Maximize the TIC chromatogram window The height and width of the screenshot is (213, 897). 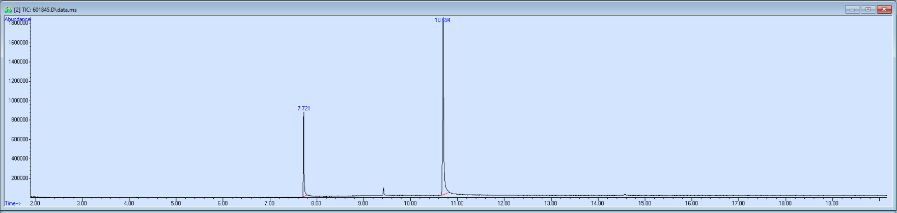tap(868, 9)
